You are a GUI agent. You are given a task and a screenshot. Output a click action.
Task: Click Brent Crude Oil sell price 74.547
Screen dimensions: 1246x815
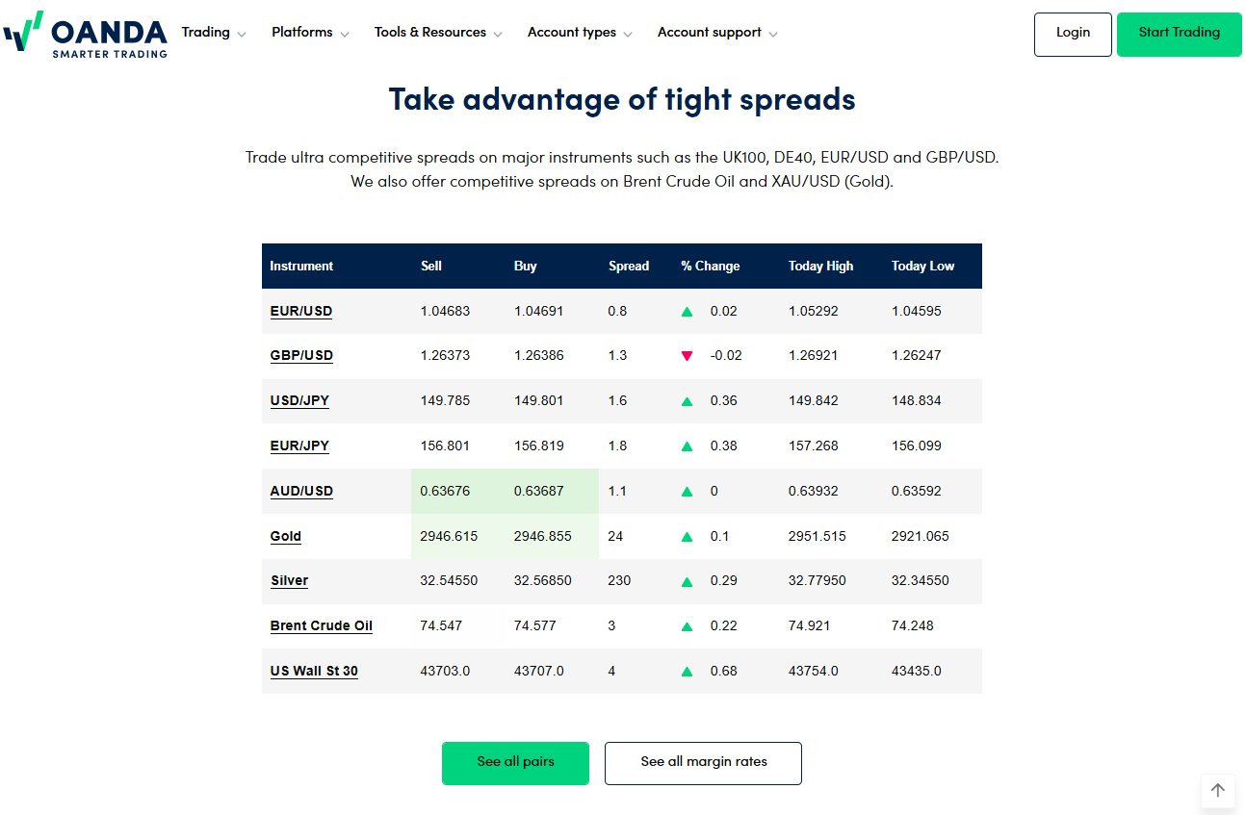[442, 626]
